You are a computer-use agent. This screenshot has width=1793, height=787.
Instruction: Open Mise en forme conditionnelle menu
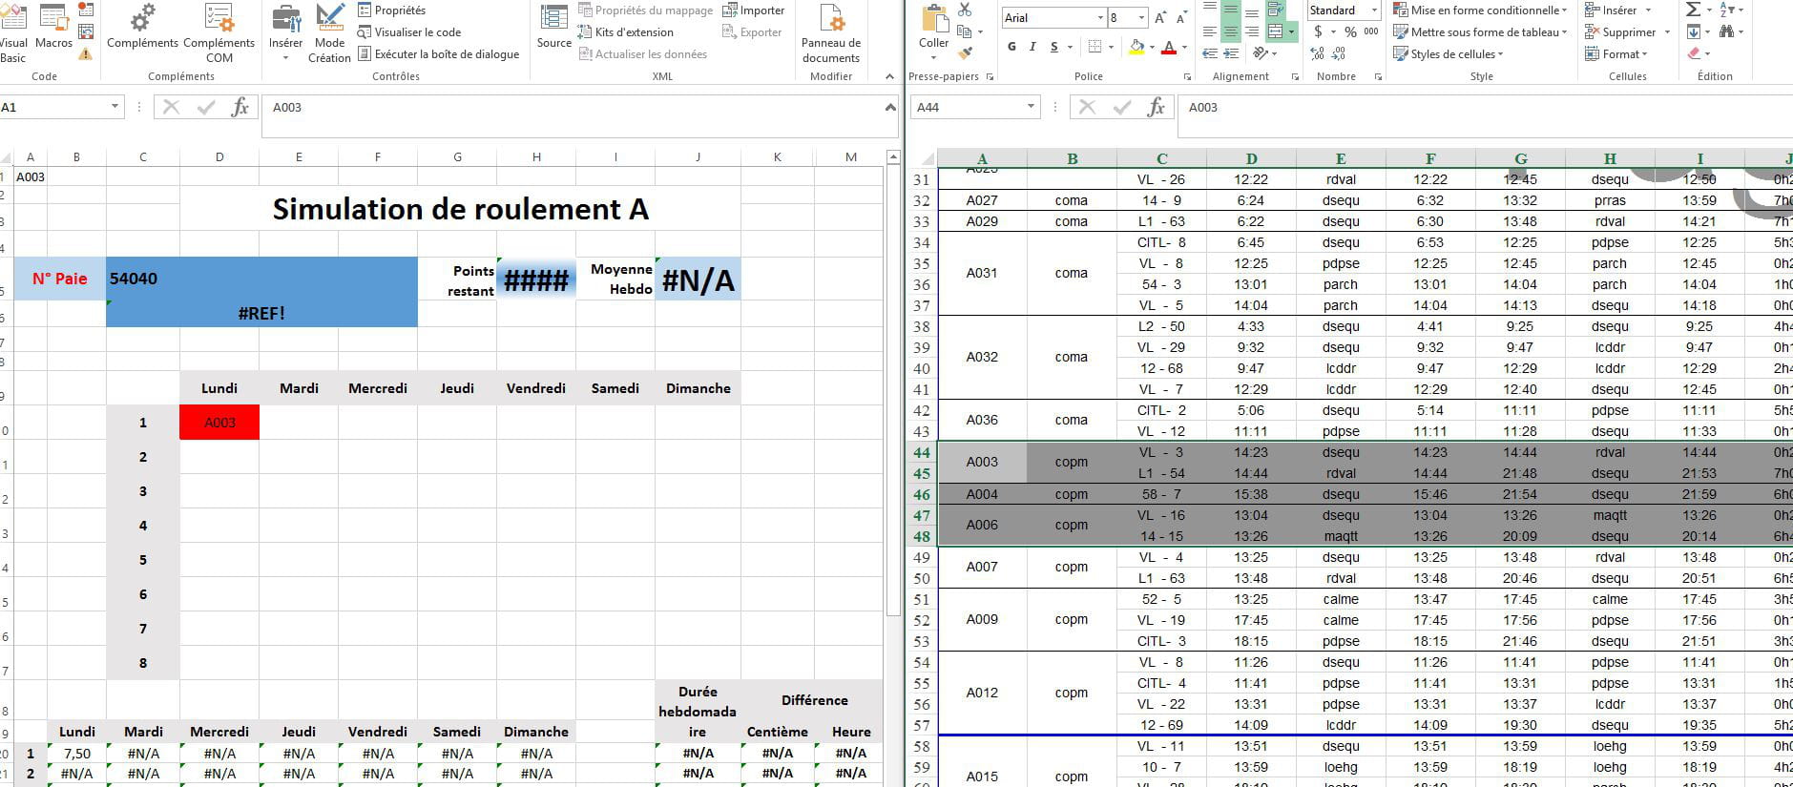click(1480, 10)
